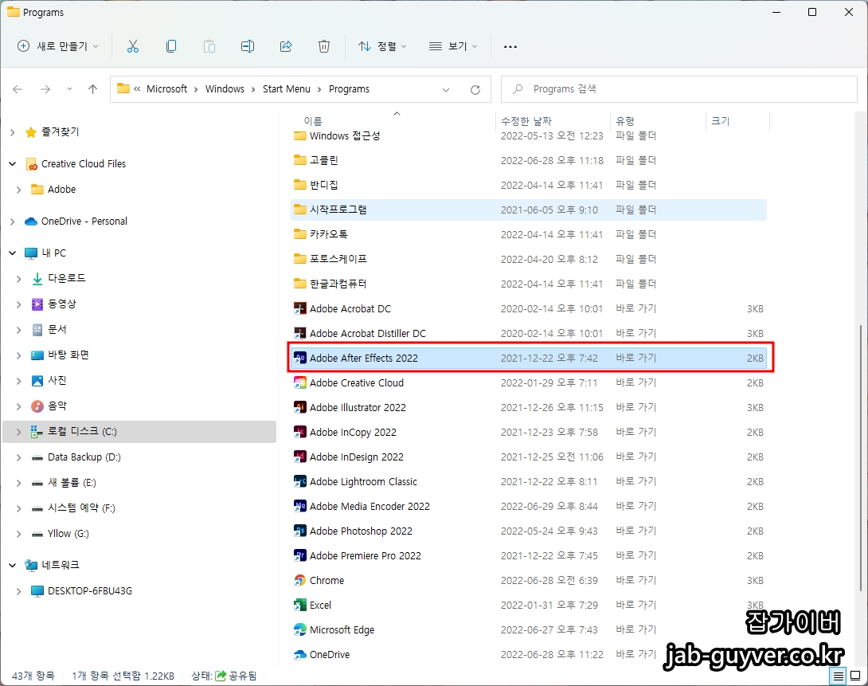Open the 새로 만들기 menu
This screenshot has width=868, height=686.
57,46
